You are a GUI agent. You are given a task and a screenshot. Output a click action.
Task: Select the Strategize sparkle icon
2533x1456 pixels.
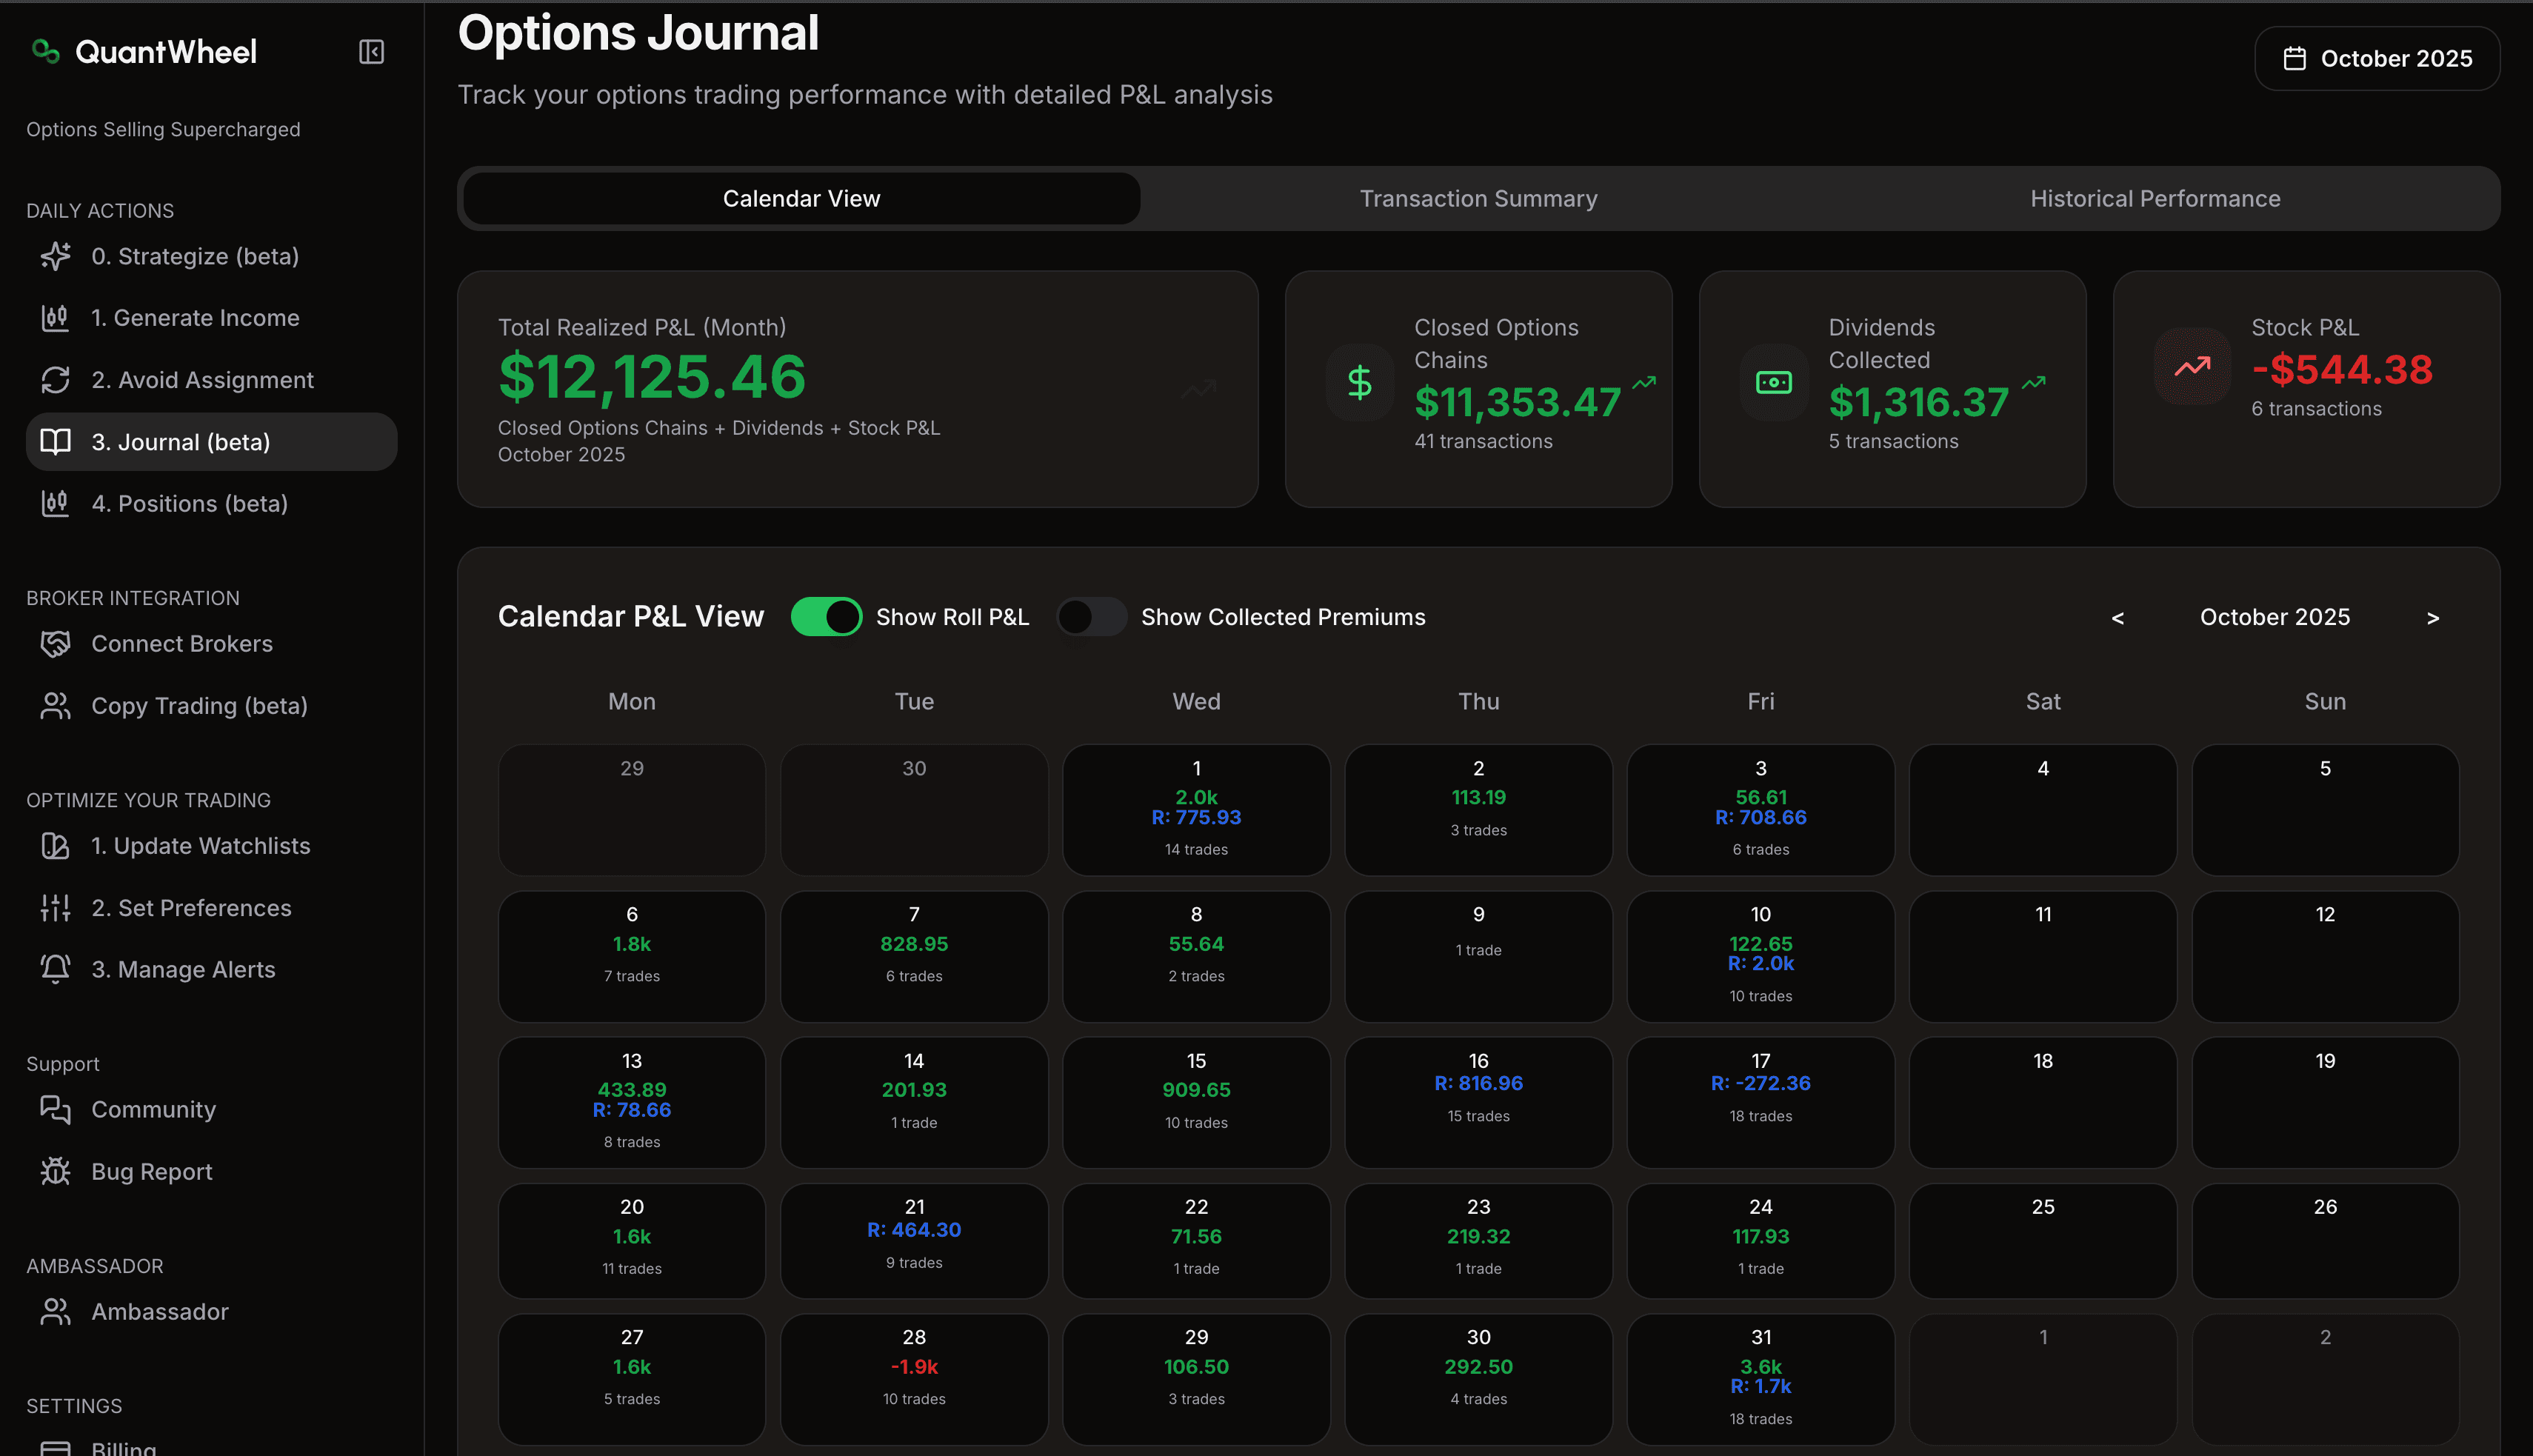click(x=55, y=256)
